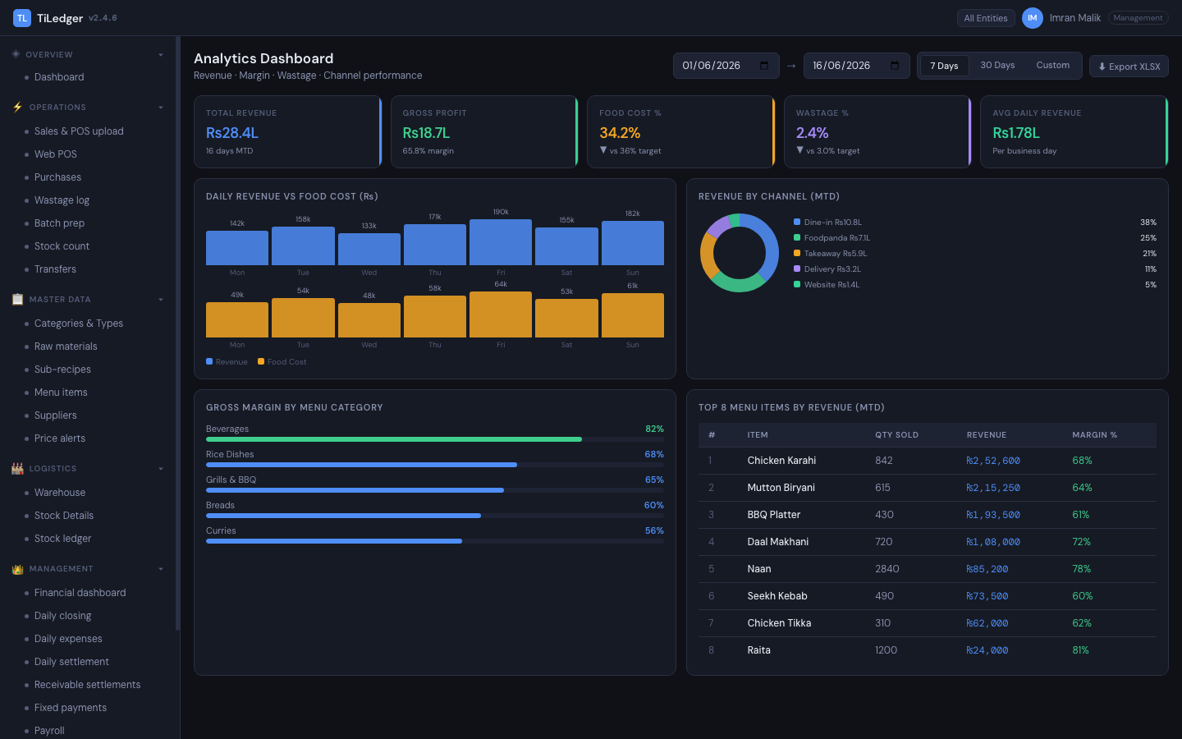Click the start date 01/06/2026 field
1182x739 pixels.
tap(726, 66)
